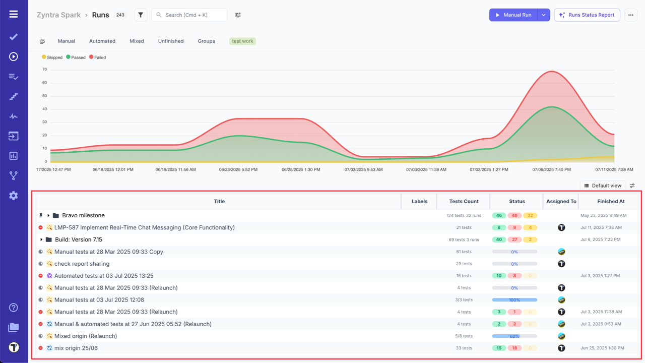Open the Manual Run dropdown arrow
Image resolution: width=645 pixels, height=363 pixels.
(x=543, y=15)
